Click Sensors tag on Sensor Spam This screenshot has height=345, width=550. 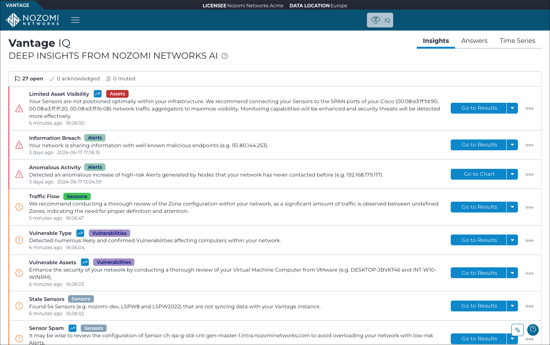[x=93, y=328]
